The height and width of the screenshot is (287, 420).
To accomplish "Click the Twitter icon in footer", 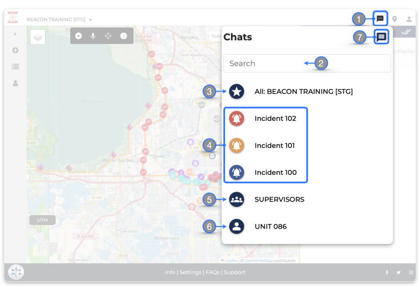I will pyautogui.click(x=399, y=272).
